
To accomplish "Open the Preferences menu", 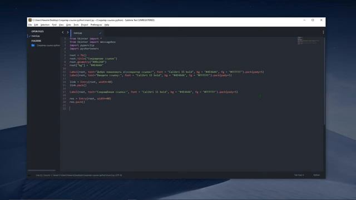I will pyautogui.click(x=96, y=24).
